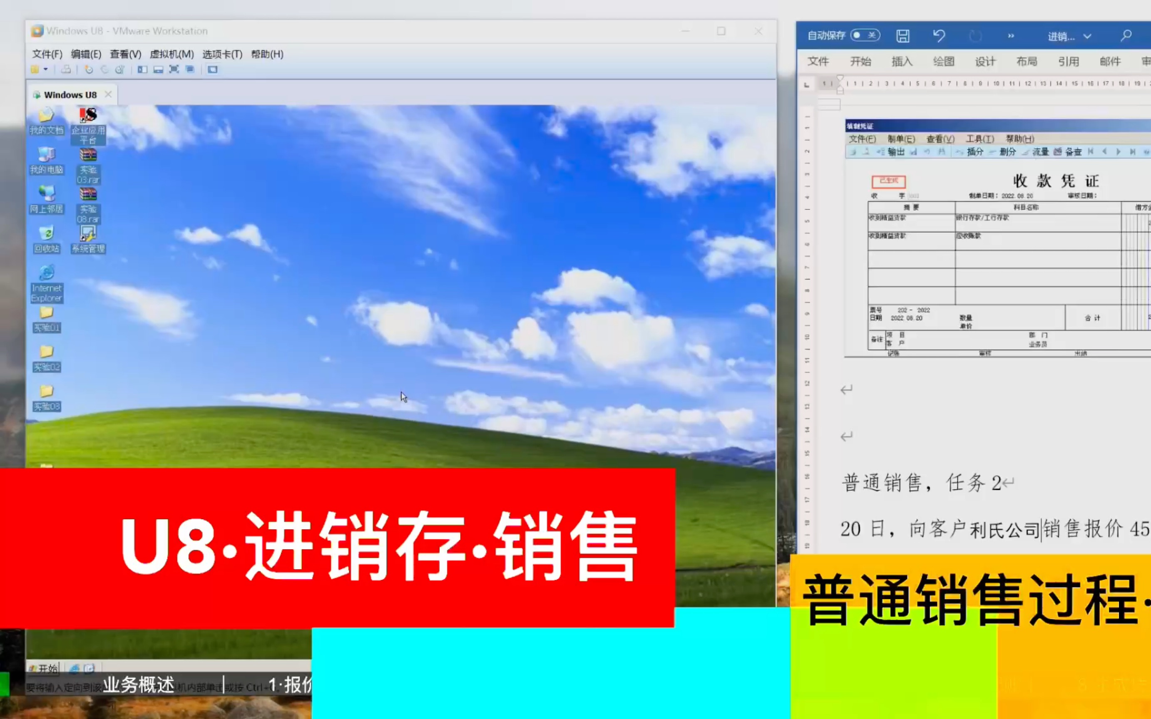Expand quick access toolbar overflow chevrons
The width and height of the screenshot is (1151, 719).
pos(1011,36)
